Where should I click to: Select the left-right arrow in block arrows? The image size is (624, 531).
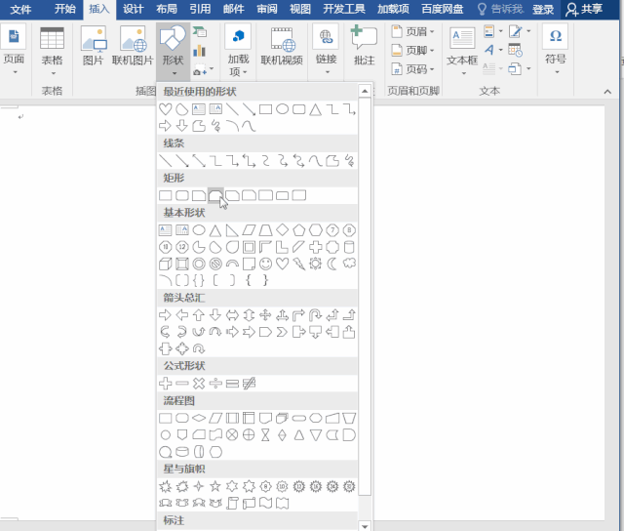tap(232, 315)
